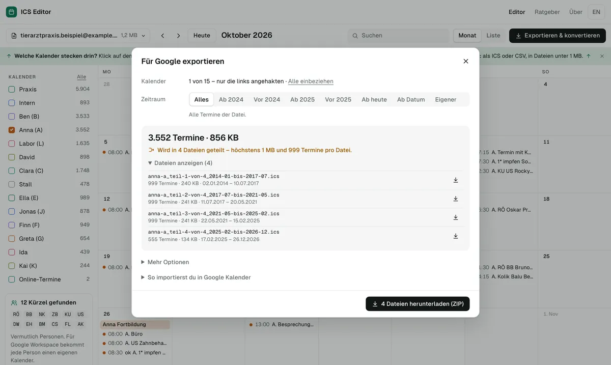Open the tierarztpraxis file dropdown

pyautogui.click(x=78, y=36)
